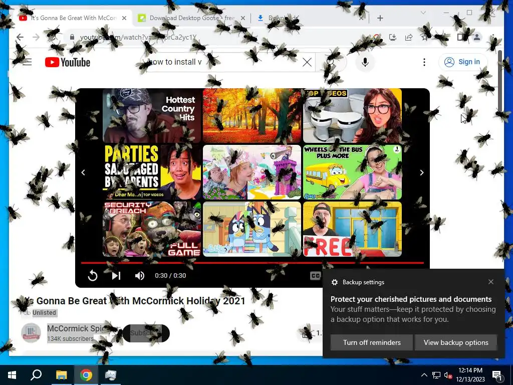This screenshot has width=513, height=385.
Task: Seek on the red video progress bar
Action: coord(252,263)
